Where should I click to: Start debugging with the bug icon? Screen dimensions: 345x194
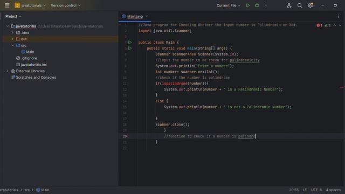coord(257,5)
